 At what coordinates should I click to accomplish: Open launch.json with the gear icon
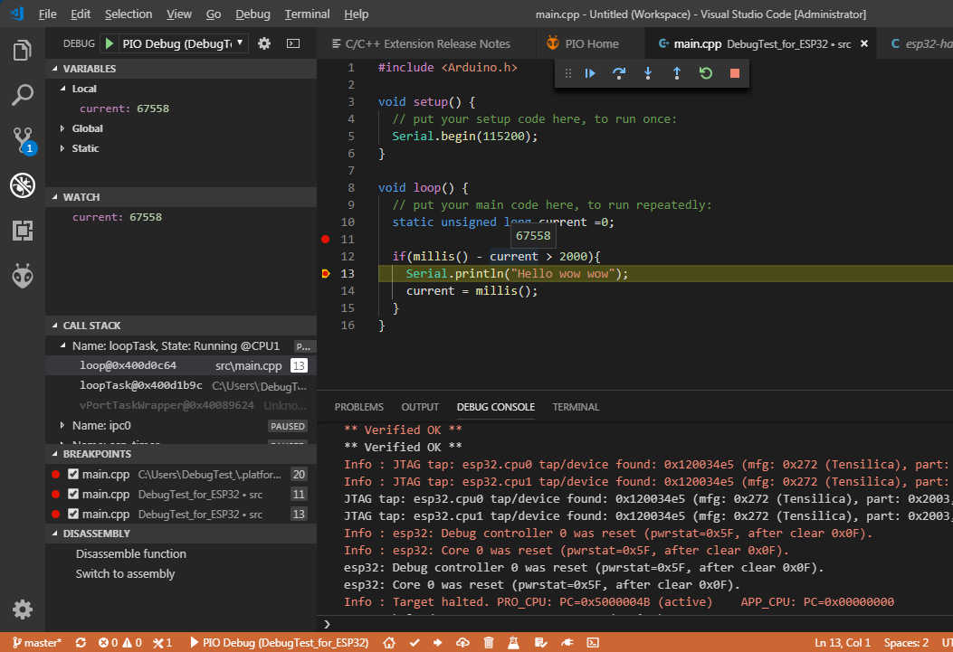point(264,43)
